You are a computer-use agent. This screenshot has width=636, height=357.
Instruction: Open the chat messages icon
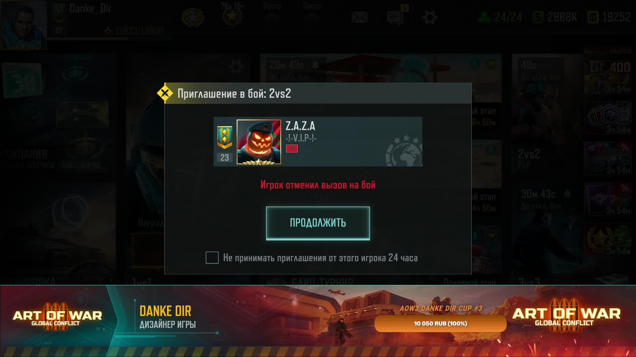[395, 17]
